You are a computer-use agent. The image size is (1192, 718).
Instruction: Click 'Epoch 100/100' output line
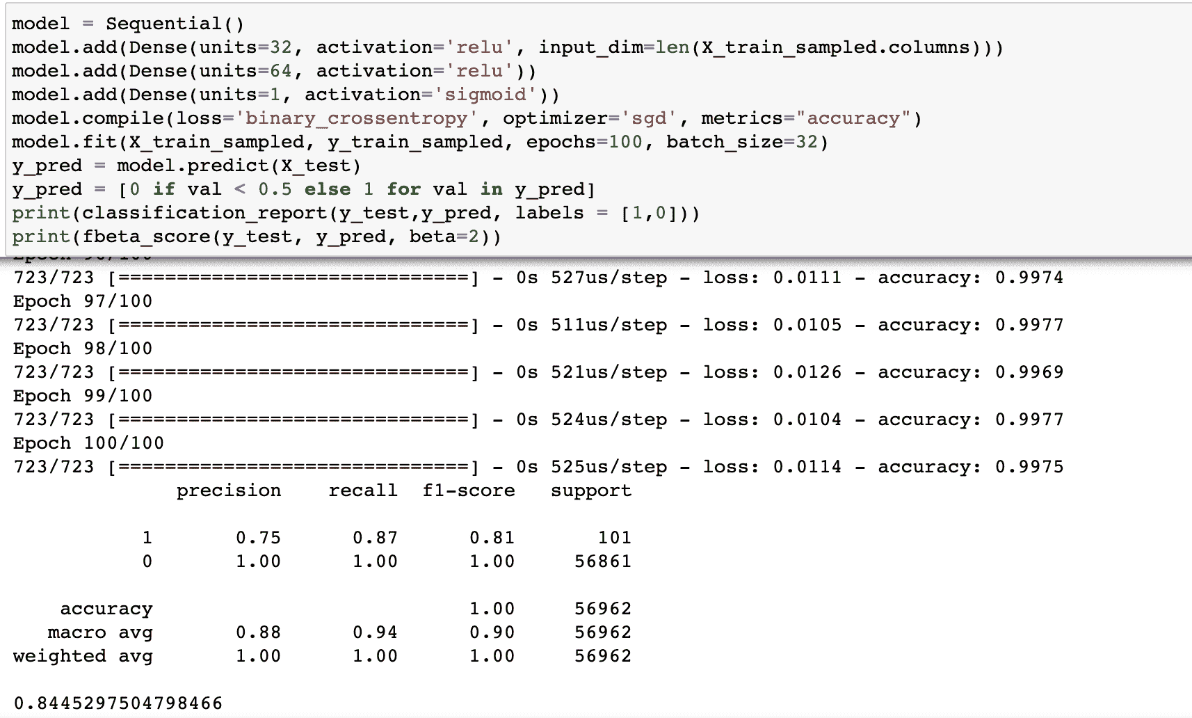pos(88,443)
